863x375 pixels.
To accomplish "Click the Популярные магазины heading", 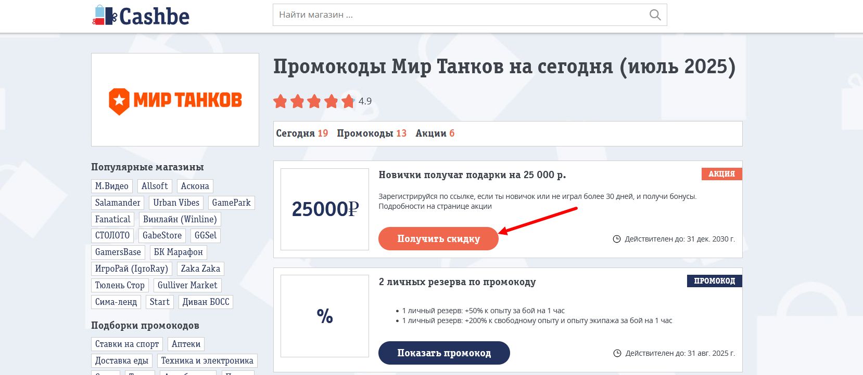I will pyautogui.click(x=147, y=167).
